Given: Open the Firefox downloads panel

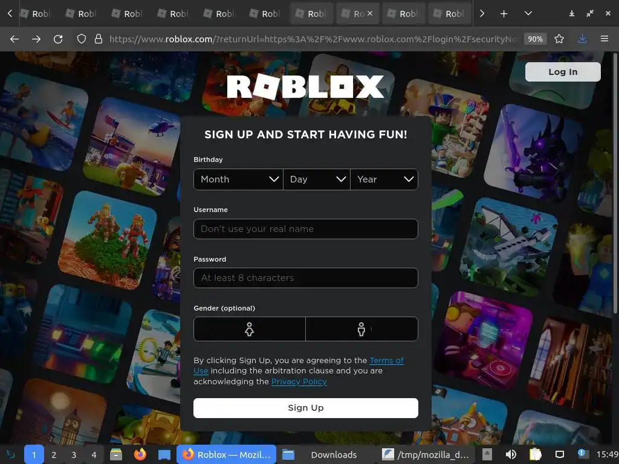Looking at the screenshot, I should point(582,39).
